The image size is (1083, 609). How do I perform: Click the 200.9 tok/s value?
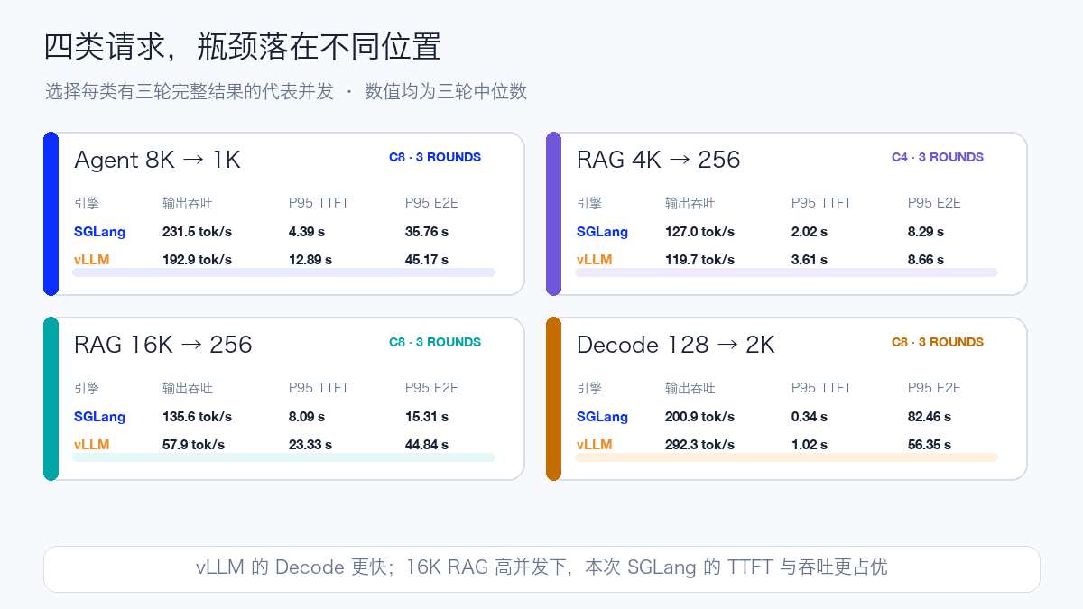[x=699, y=417]
